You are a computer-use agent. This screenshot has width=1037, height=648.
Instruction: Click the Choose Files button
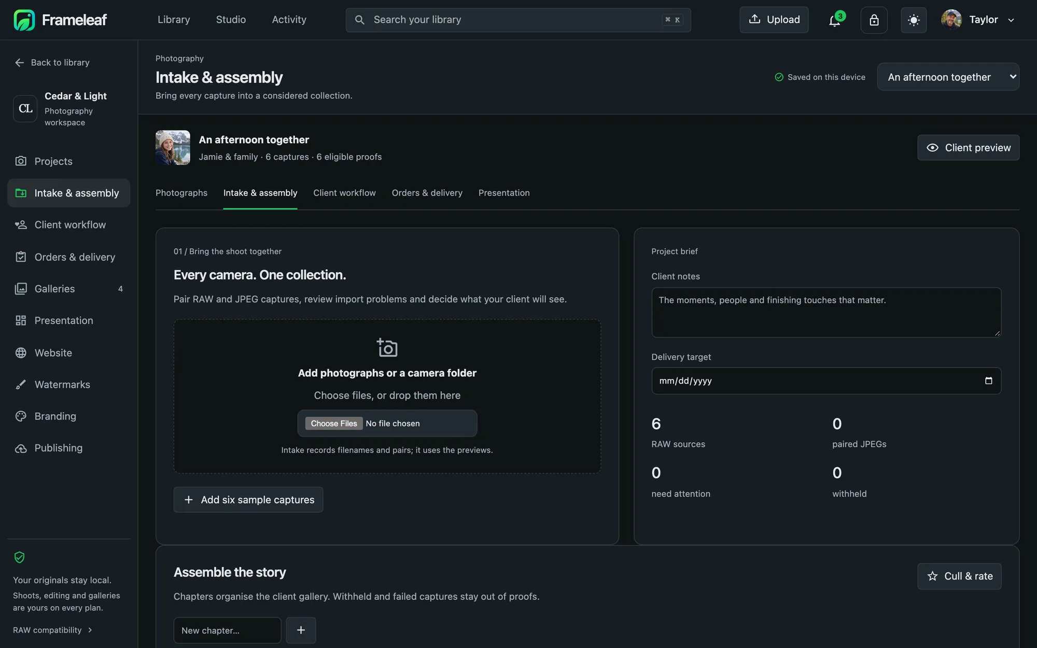point(334,424)
